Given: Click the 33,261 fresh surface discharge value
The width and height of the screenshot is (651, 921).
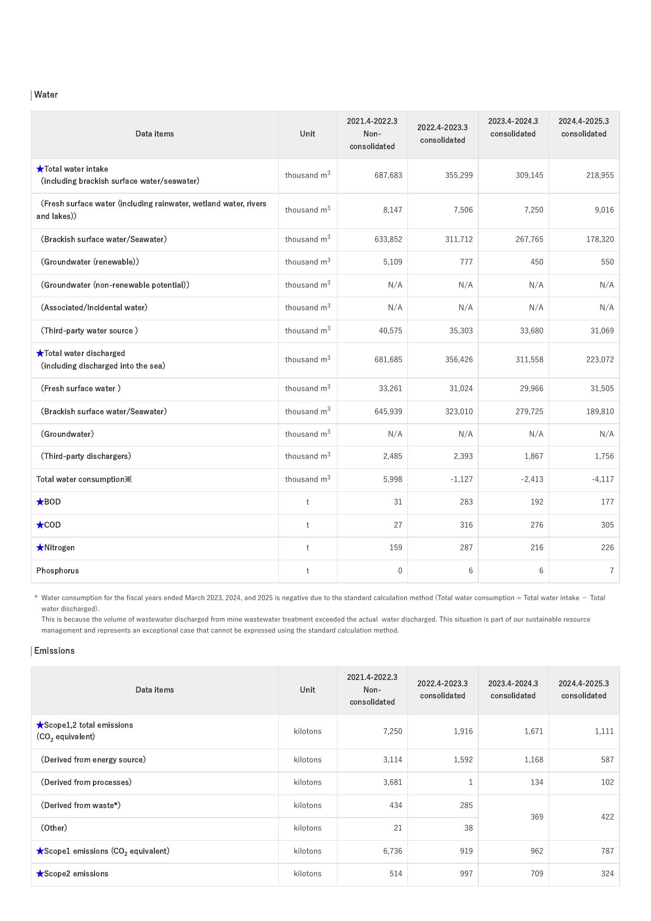Looking at the screenshot, I should (x=391, y=389).
